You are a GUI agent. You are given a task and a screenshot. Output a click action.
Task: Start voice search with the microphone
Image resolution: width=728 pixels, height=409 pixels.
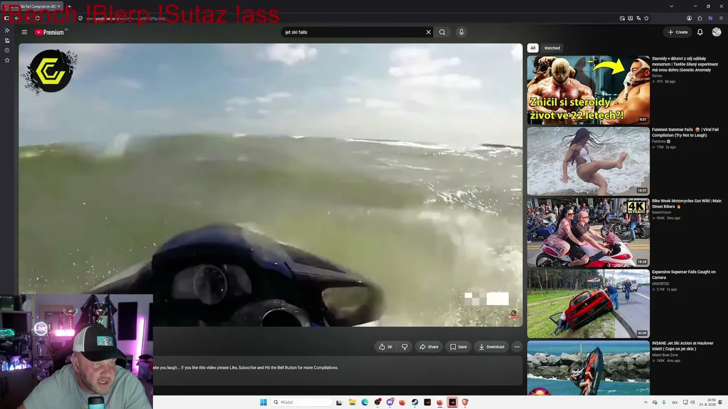[x=461, y=32]
